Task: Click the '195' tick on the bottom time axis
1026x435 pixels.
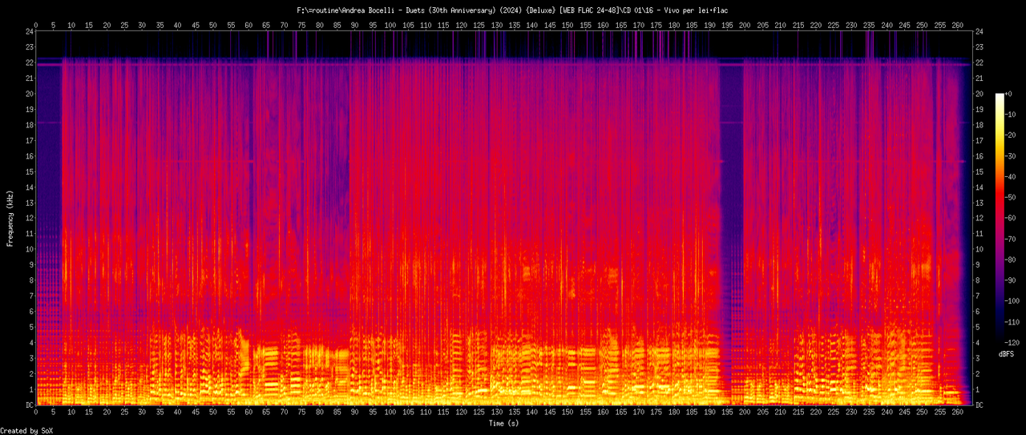Action: click(x=727, y=413)
